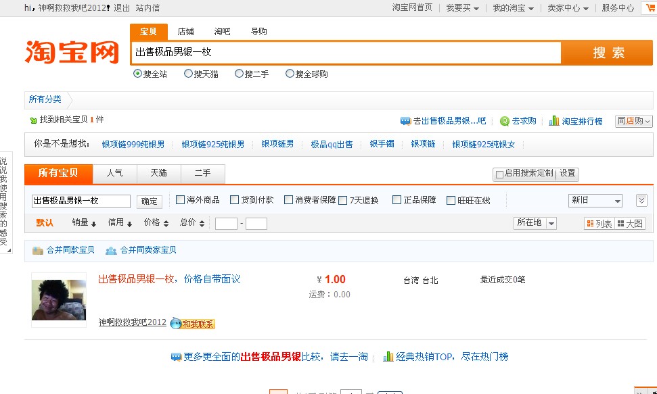Click the maximum price input box
Screen dimensions: 657x394
(x=256, y=224)
